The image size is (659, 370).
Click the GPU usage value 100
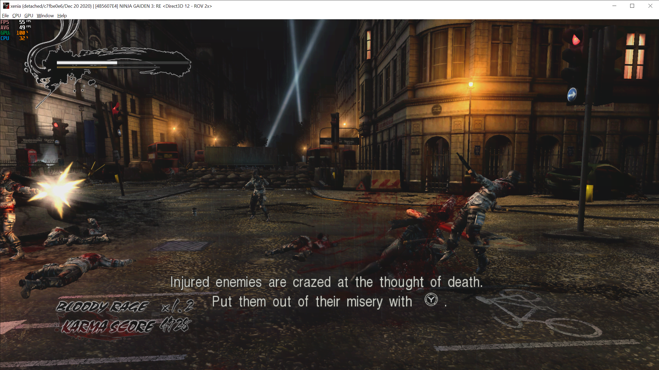tap(21, 33)
